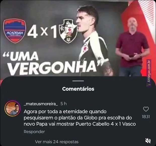Unmute video with the crossed speaker icon
Image resolution: width=156 pixels, height=146 pixels.
pos(148,141)
